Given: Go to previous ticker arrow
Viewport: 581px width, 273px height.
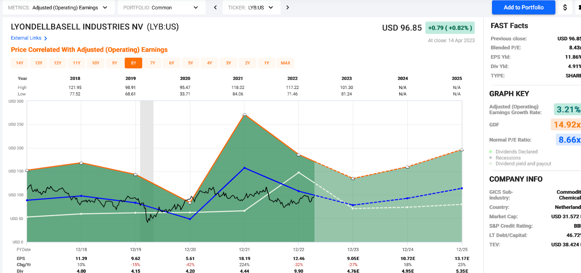Looking at the screenshot, I should (215, 7).
